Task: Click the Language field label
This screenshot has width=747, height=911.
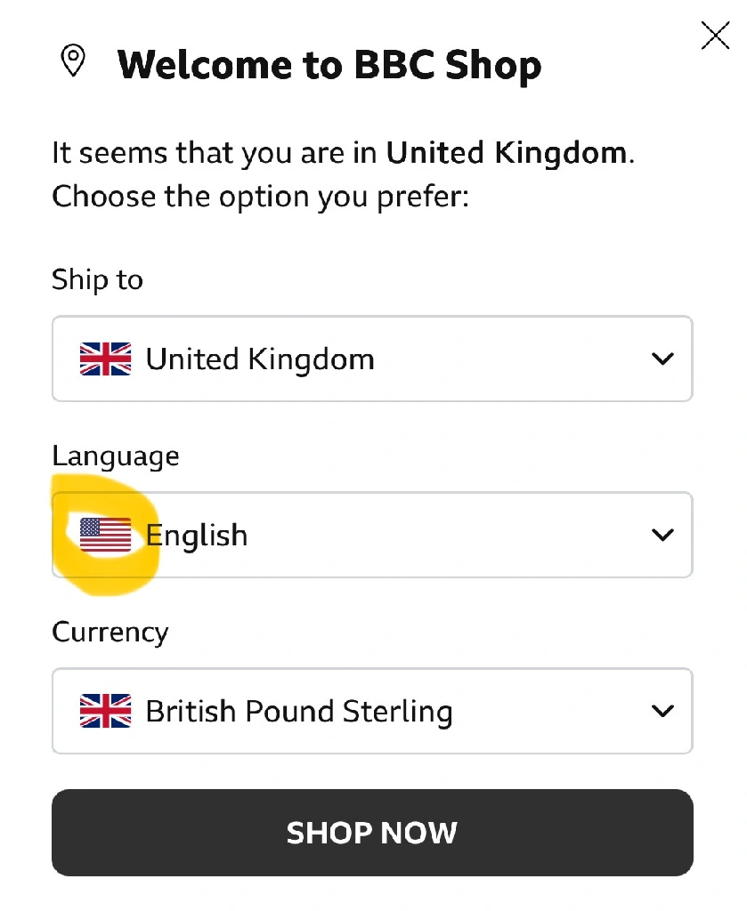Action: pos(115,455)
